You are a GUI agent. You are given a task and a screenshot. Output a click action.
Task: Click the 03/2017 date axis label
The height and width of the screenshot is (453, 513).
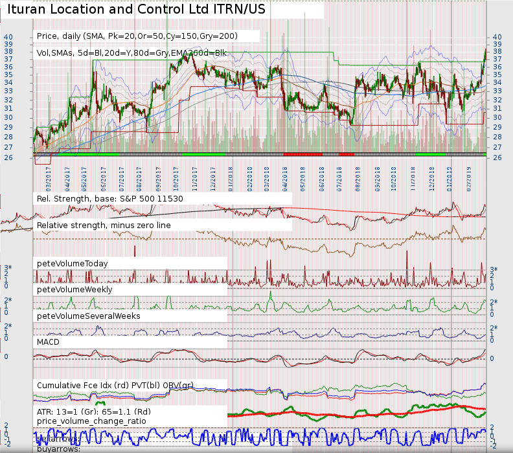(49, 180)
